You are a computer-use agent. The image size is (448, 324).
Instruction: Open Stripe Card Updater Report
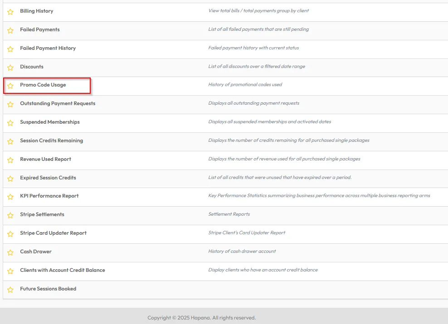53,233
